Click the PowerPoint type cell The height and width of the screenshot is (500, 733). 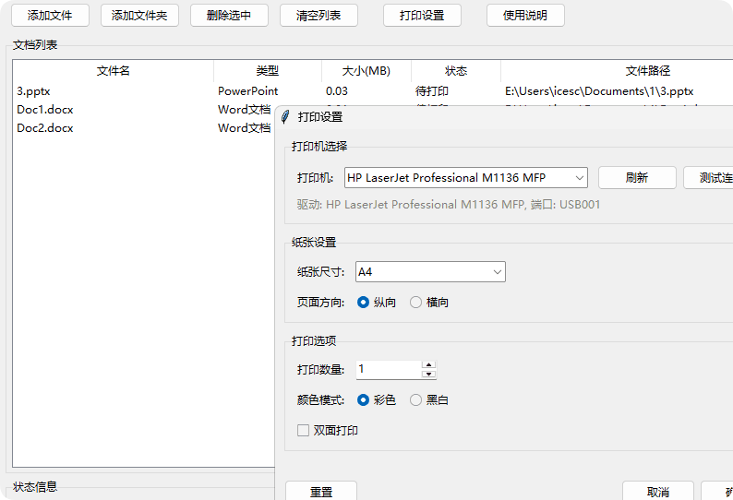pos(247,91)
